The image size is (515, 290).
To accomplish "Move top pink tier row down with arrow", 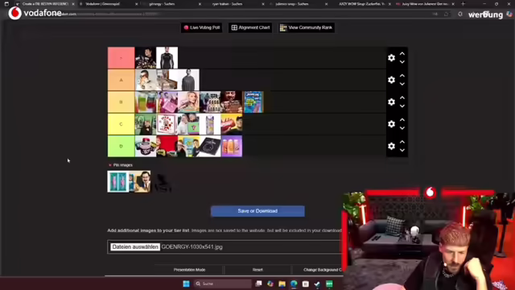I will 402,62.
